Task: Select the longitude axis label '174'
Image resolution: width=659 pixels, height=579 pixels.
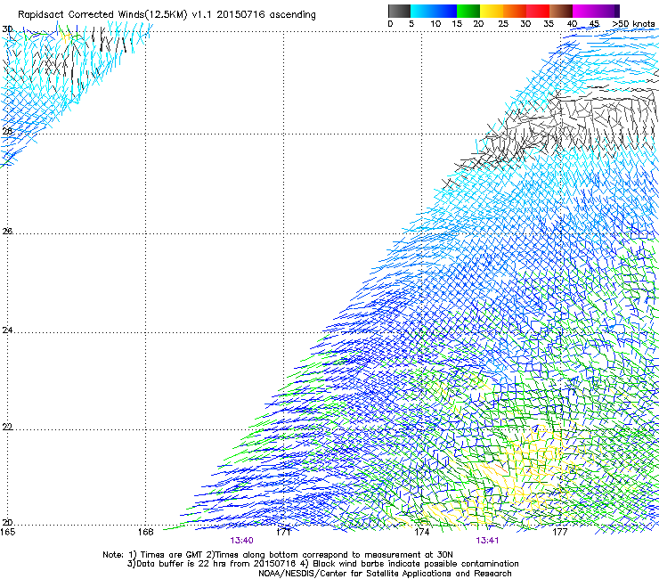Action: (421, 532)
